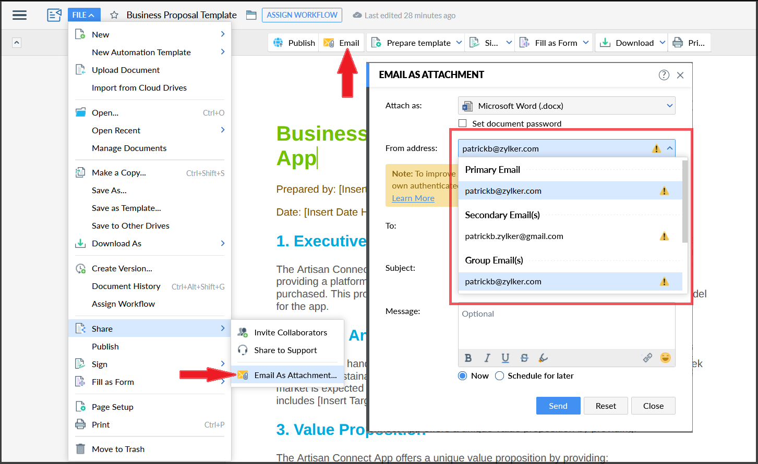Choose Save as Template... menu item
This screenshot has height=464, width=758.
[150, 208]
